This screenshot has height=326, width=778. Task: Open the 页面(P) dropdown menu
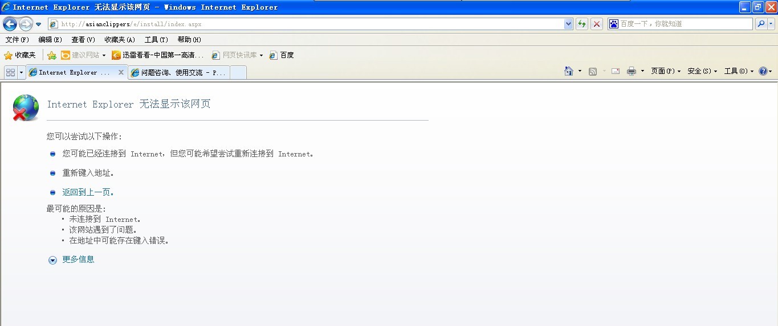pos(666,71)
